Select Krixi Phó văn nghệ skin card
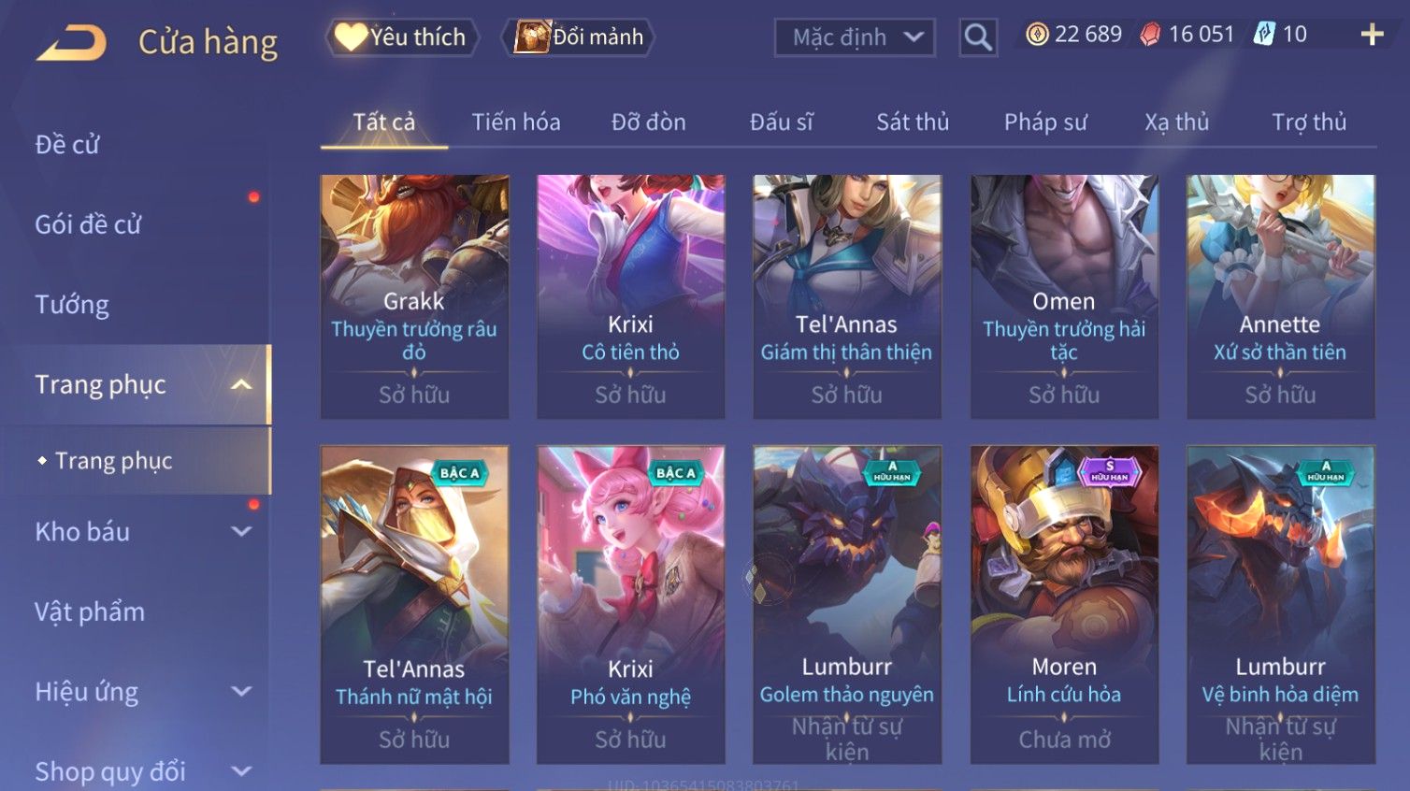The width and height of the screenshot is (1410, 791). tap(630, 604)
